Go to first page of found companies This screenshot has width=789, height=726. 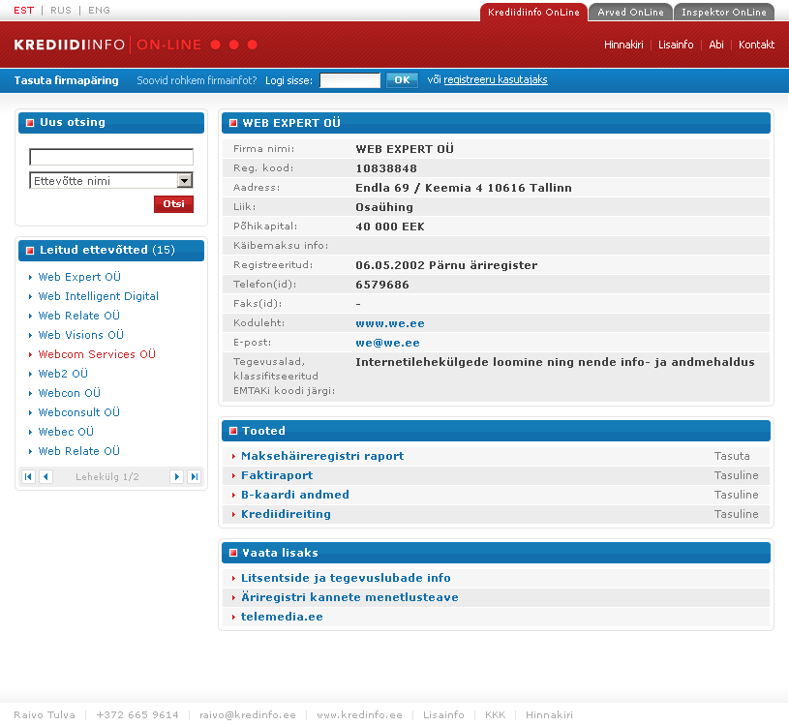click(29, 476)
